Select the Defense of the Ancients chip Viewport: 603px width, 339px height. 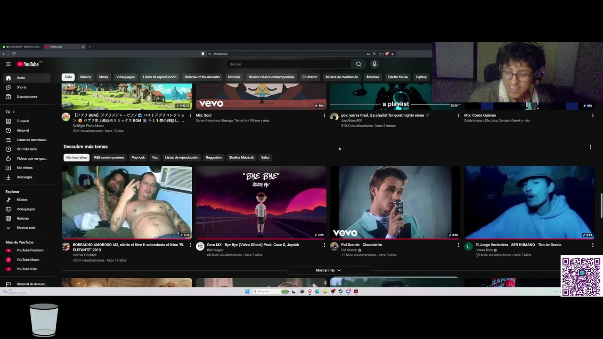tap(202, 77)
